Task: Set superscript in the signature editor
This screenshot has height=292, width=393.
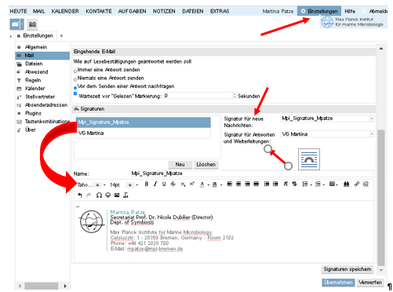Action: pos(192,184)
